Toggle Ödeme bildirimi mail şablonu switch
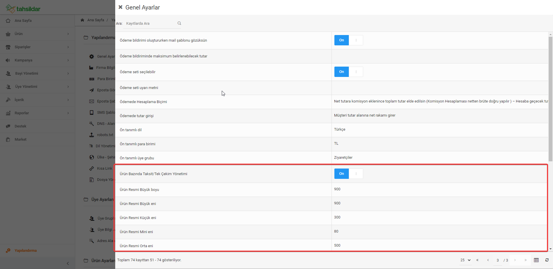553x269 pixels. tap(349, 40)
